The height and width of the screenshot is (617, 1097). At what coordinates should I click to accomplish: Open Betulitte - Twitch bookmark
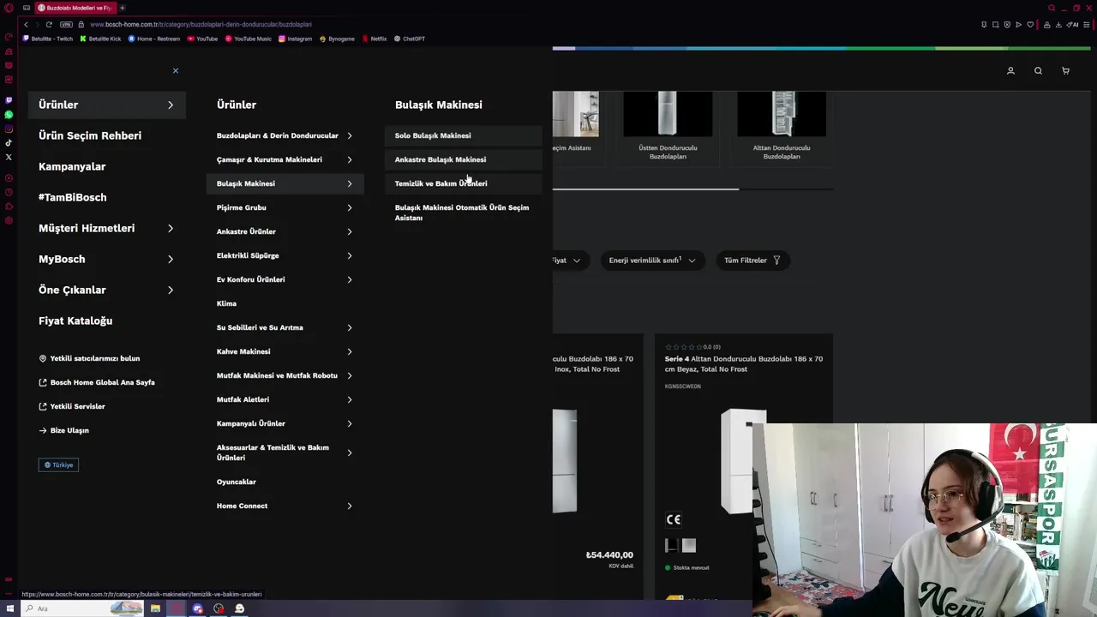click(x=48, y=39)
